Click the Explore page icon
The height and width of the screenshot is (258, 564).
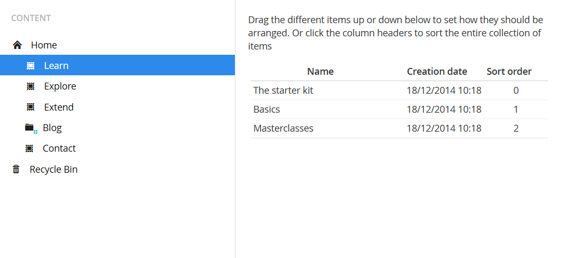tap(31, 86)
